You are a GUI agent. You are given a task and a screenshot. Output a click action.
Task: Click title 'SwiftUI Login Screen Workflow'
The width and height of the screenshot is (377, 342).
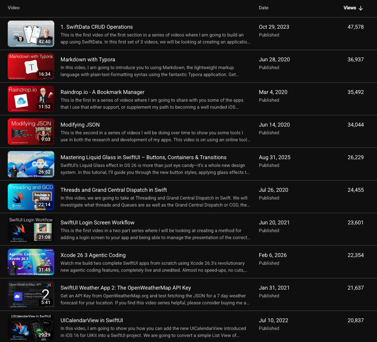(x=97, y=222)
